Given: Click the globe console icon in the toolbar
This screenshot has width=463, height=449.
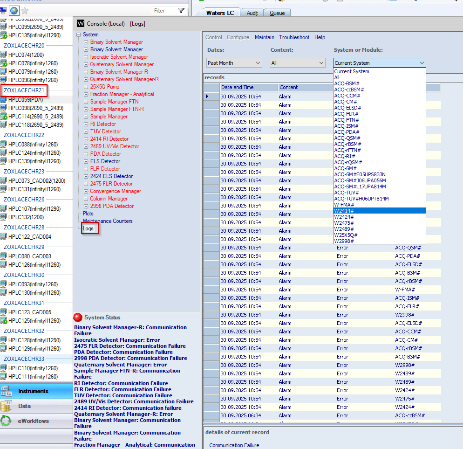Looking at the screenshot, I should pos(14,10).
